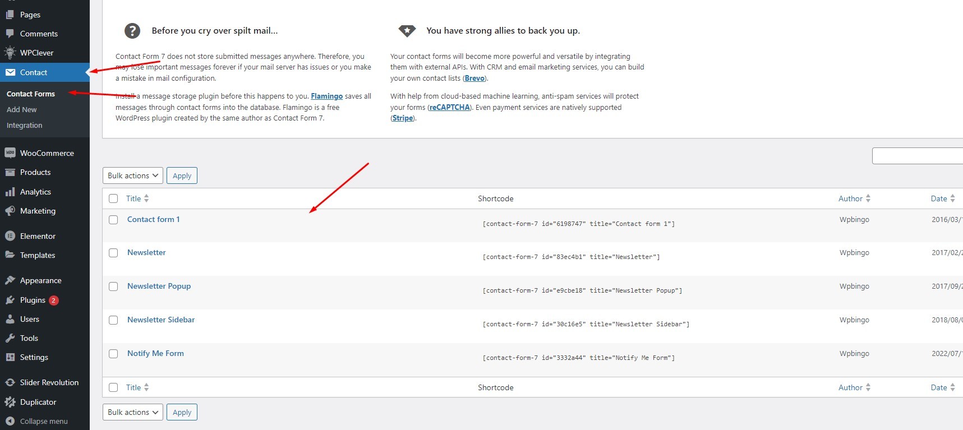Click the Collapse menu arrow icon
Screen dimensions: 963x430
10,421
